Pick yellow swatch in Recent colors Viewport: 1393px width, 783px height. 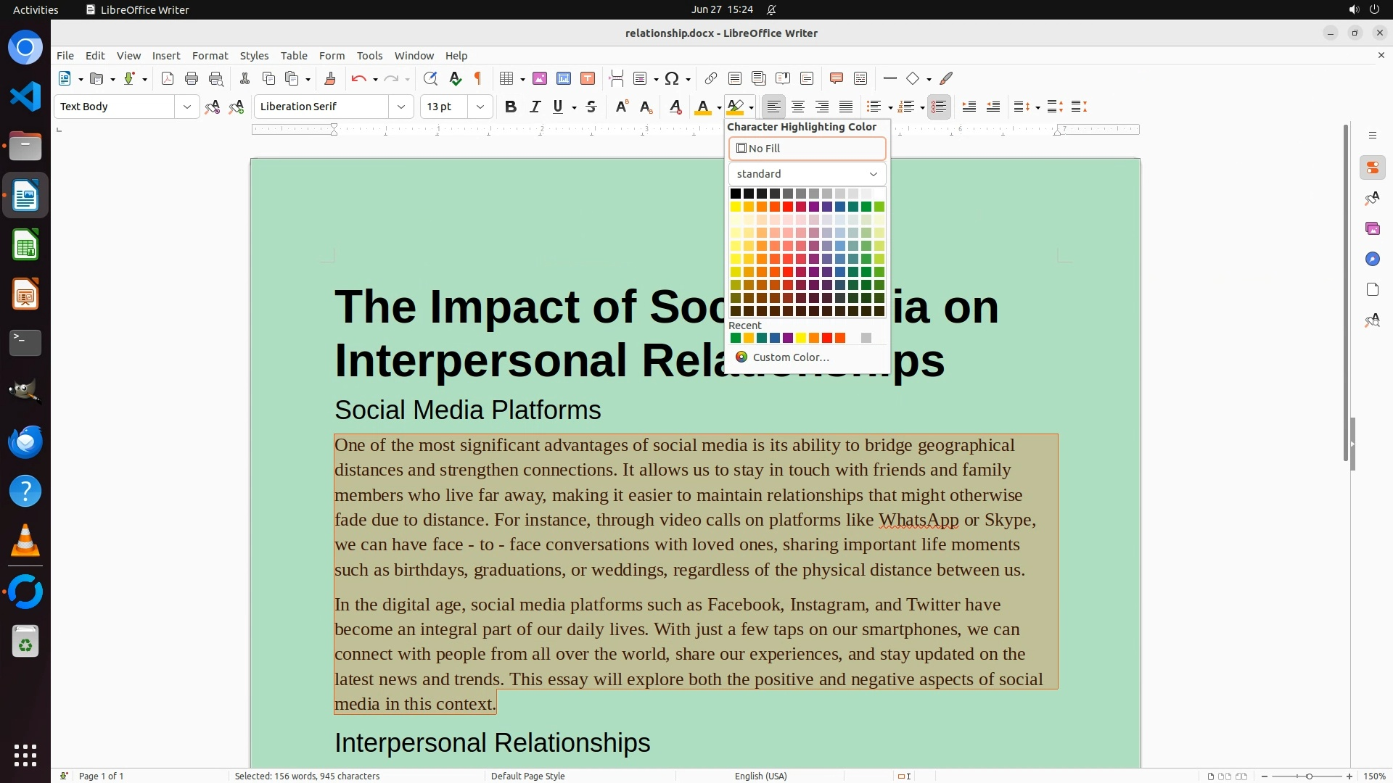(x=801, y=338)
